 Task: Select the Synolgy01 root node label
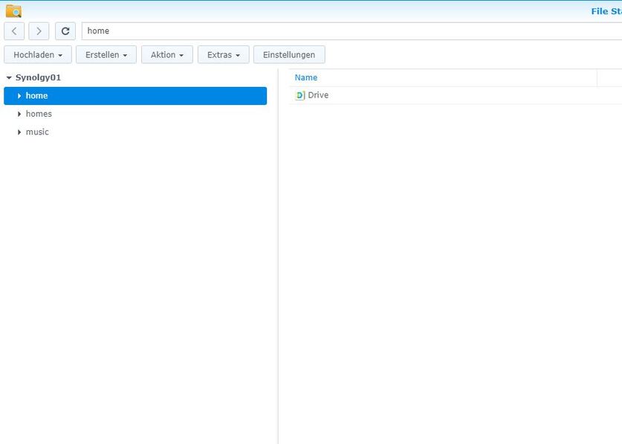(x=38, y=78)
